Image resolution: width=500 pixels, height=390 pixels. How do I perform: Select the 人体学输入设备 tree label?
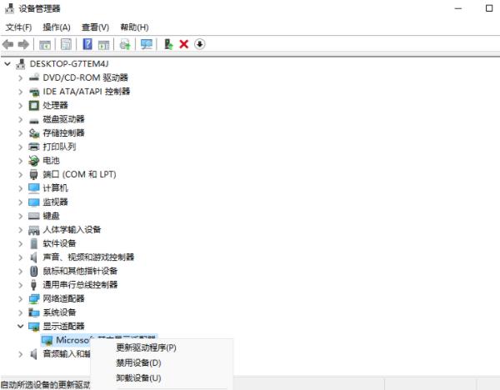tap(72, 230)
